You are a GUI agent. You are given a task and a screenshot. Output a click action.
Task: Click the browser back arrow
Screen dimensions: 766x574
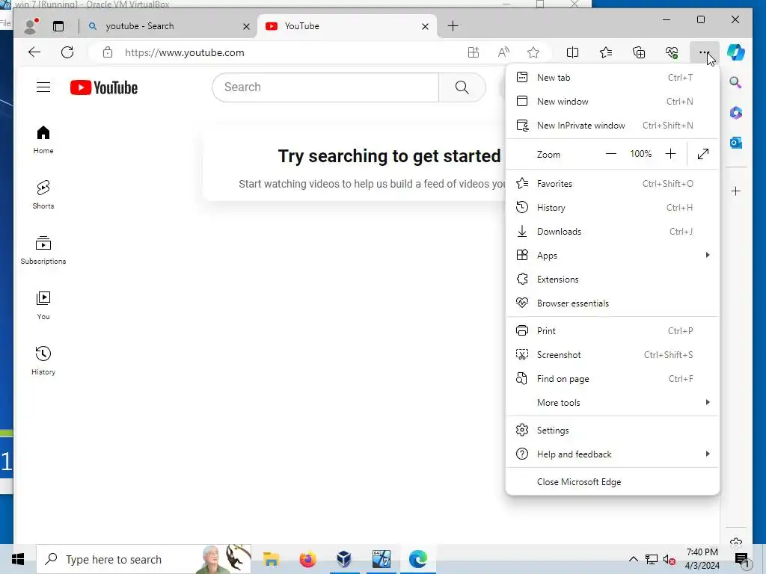[34, 52]
